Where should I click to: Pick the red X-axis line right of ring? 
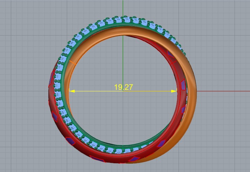tap(223, 91)
